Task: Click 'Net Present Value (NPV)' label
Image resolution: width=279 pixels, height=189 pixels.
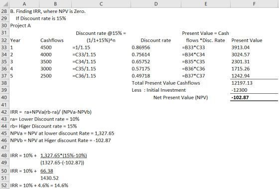Action: coord(180,97)
